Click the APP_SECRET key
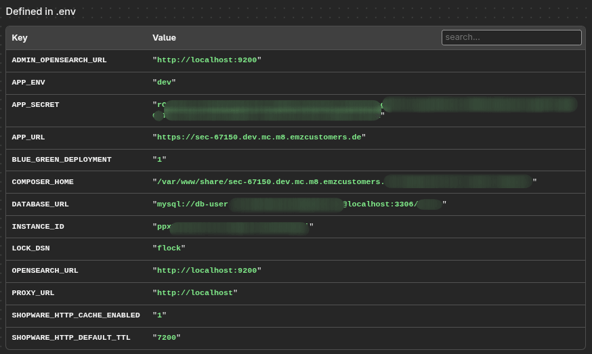592x354 pixels. tap(35, 104)
